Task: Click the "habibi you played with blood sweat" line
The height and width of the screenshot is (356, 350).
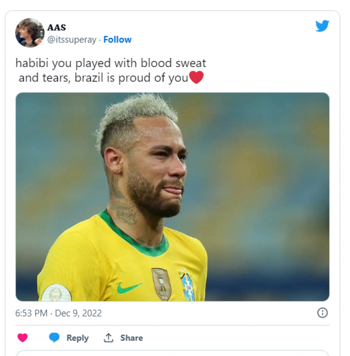Action: click(110, 63)
